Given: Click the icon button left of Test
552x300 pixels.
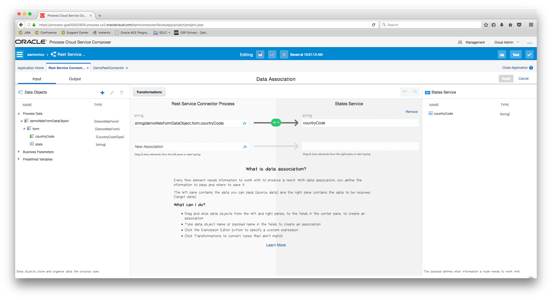Looking at the screenshot, I should tap(502, 55).
